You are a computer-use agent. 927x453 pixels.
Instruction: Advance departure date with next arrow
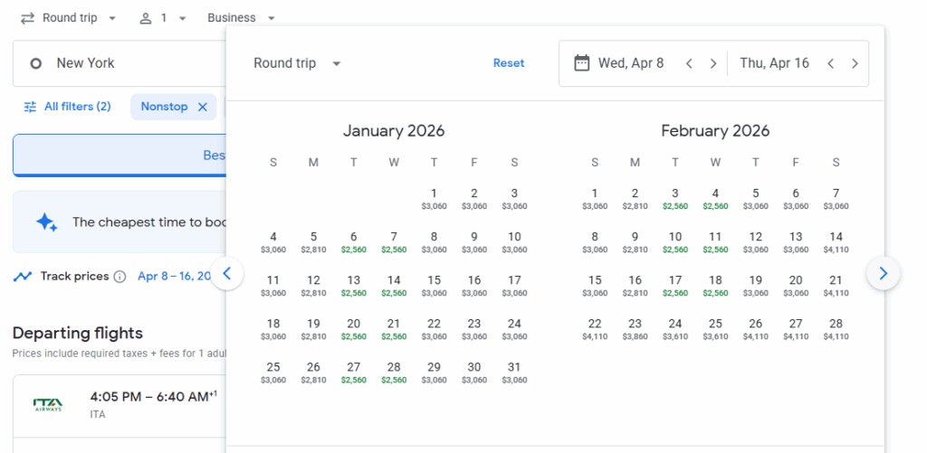(x=713, y=63)
